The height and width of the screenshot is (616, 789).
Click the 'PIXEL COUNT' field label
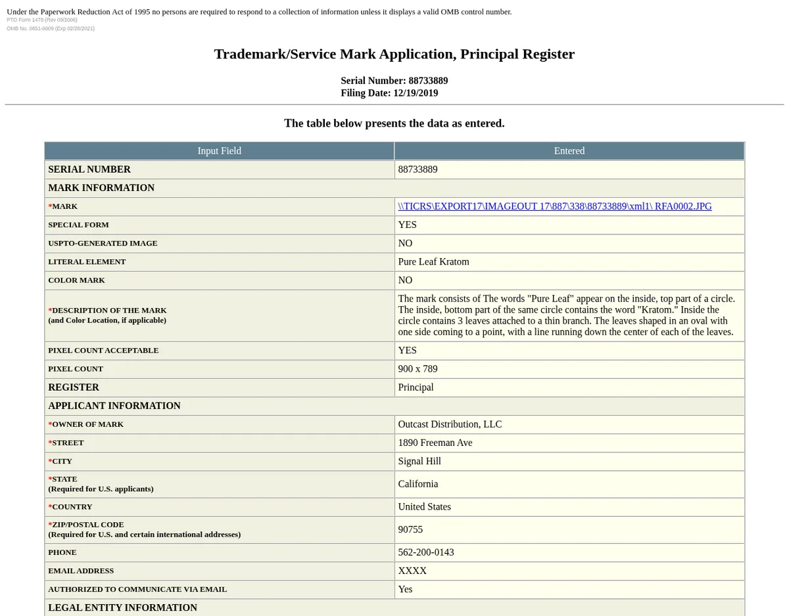click(x=76, y=368)
